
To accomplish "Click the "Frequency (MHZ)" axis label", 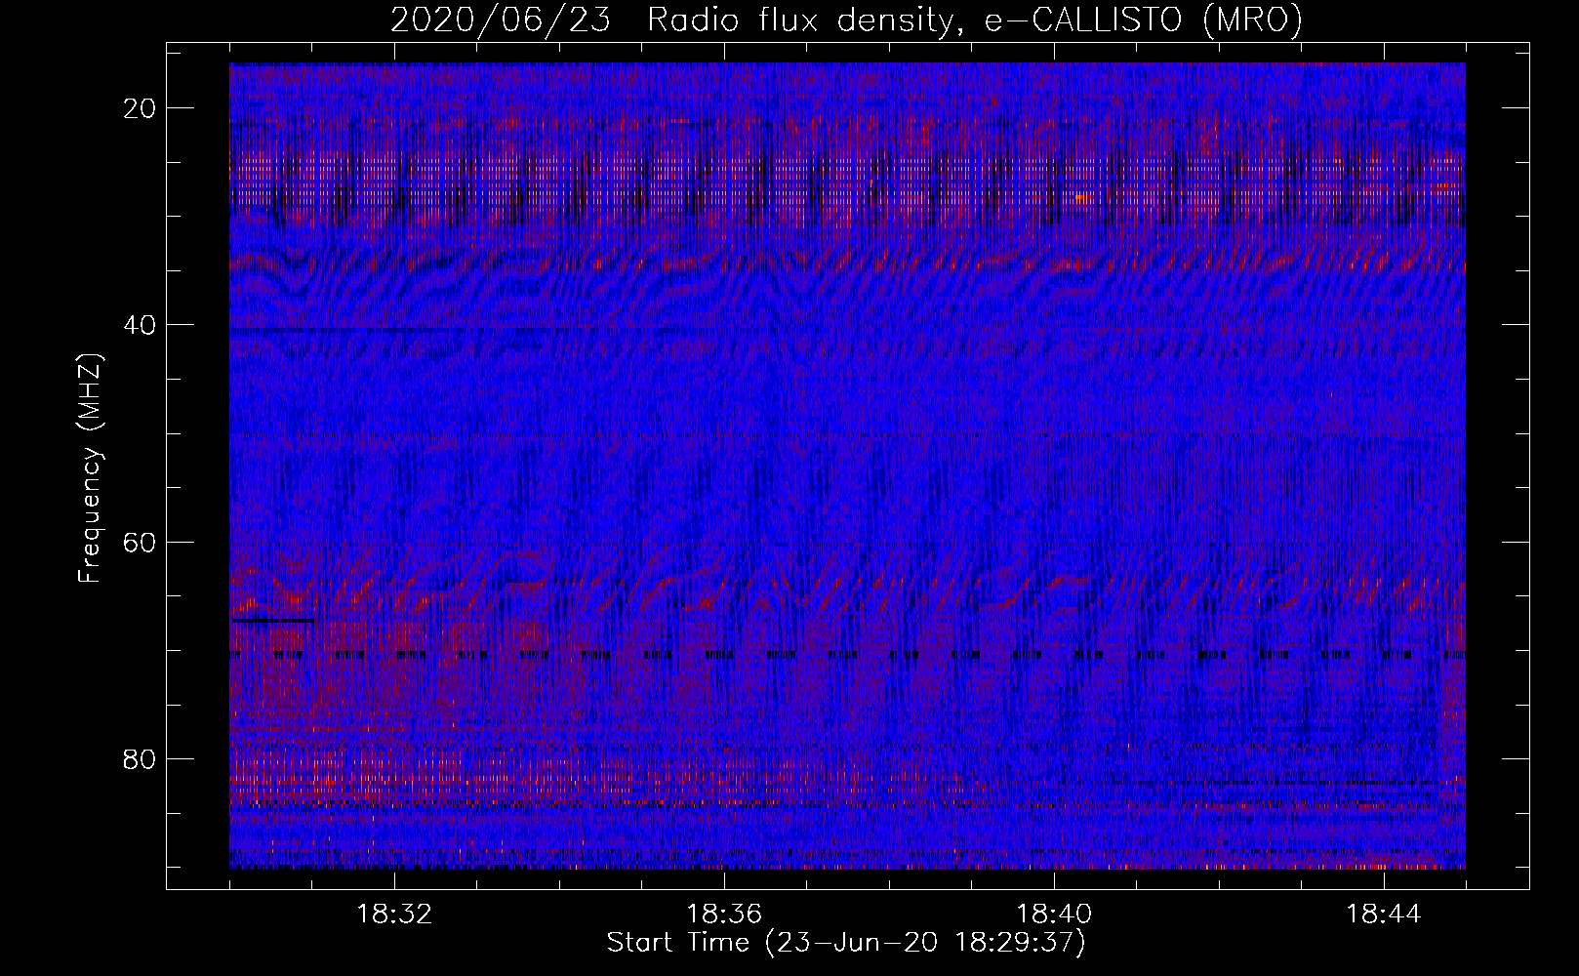I will (x=90, y=468).
